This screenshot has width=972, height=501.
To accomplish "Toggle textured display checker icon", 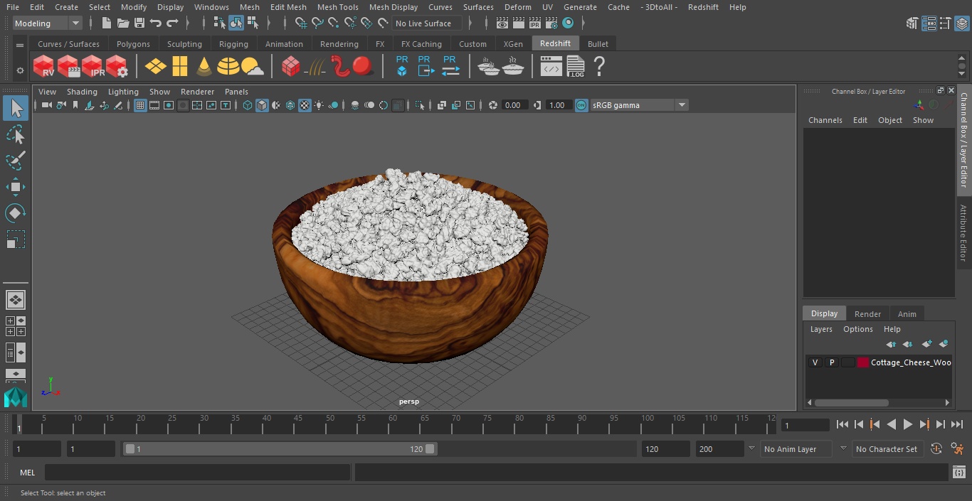I will 305,105.
